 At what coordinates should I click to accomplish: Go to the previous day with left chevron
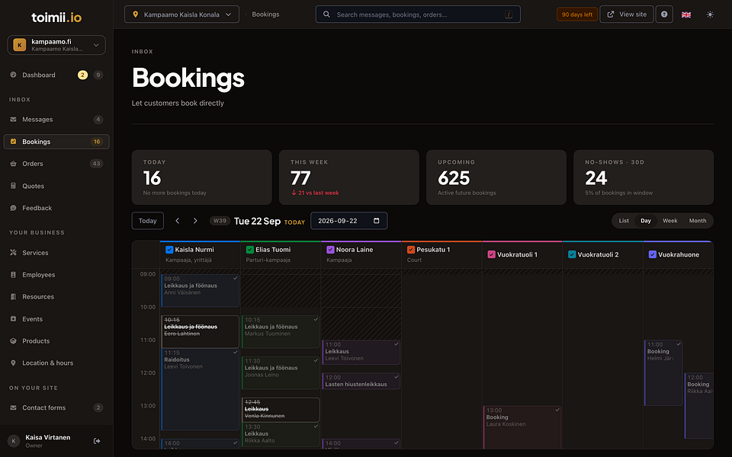click(x=178, y=221)
